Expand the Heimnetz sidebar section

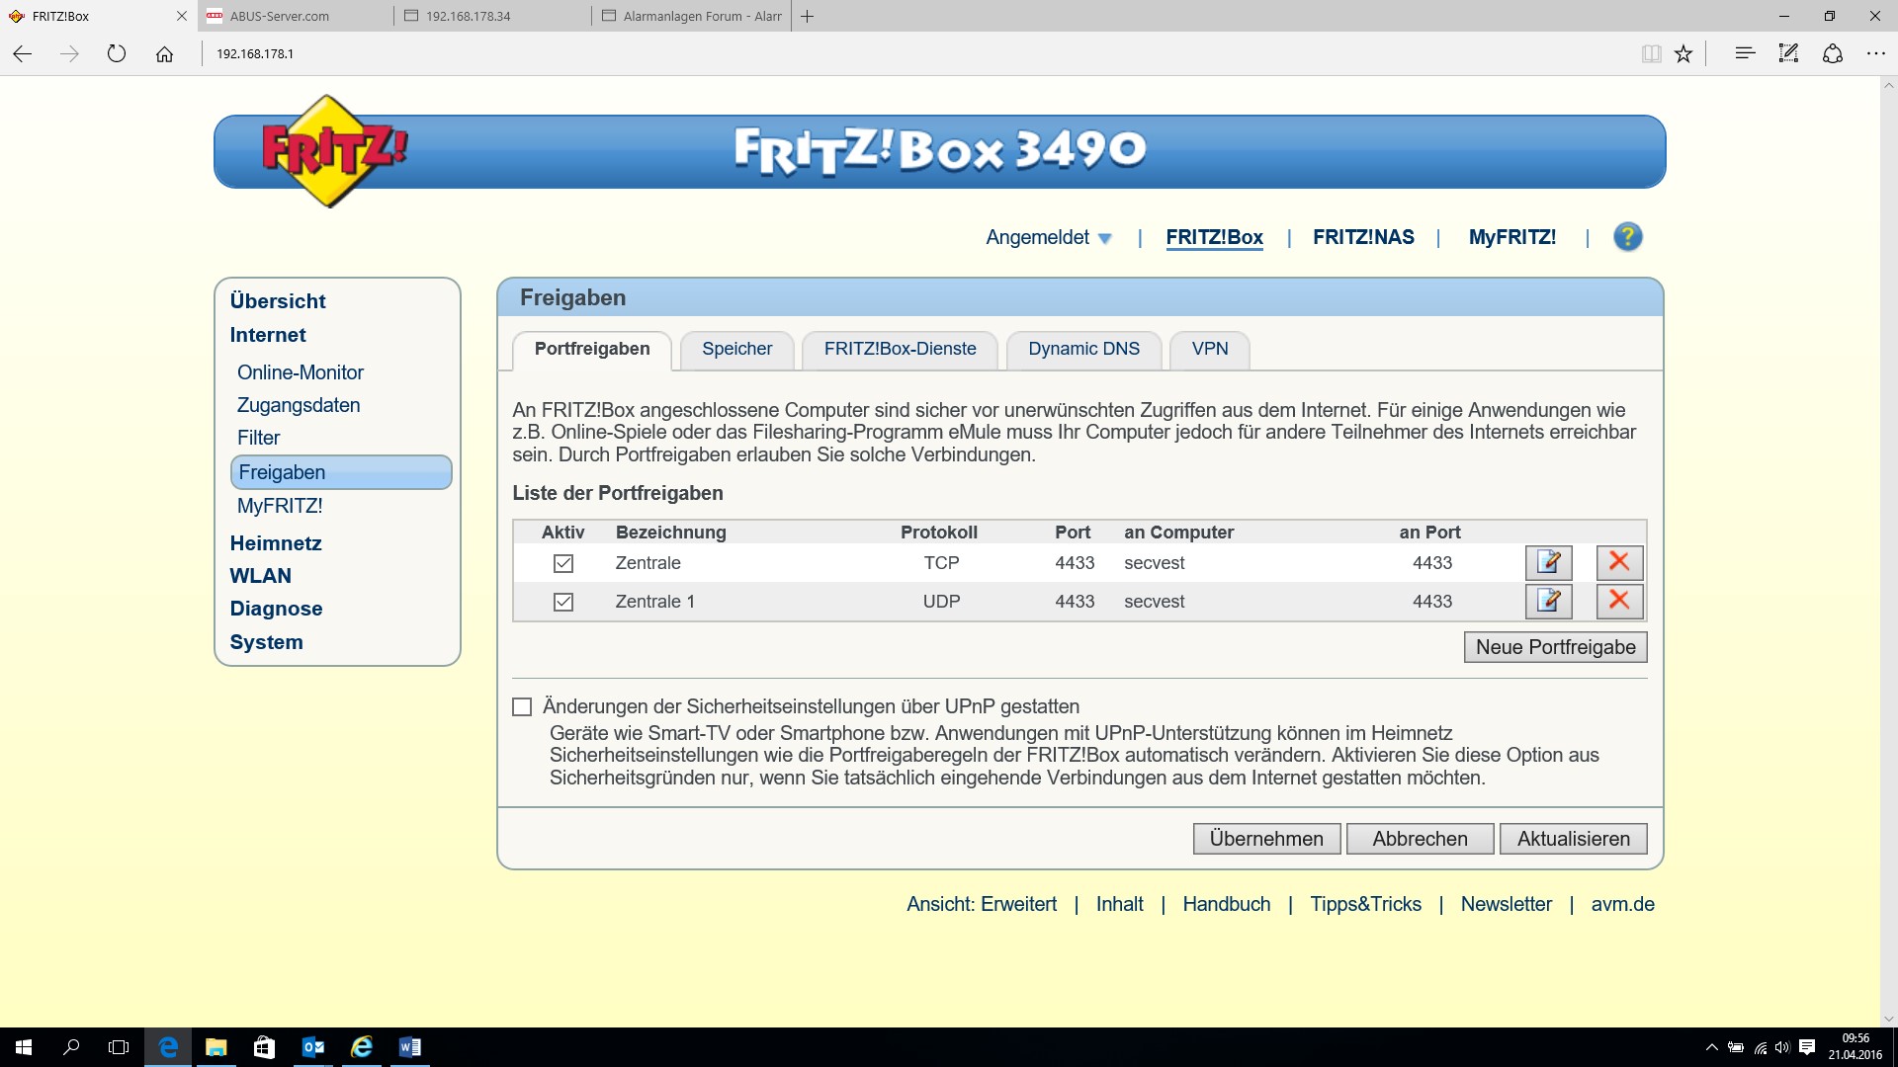(276, 543)
